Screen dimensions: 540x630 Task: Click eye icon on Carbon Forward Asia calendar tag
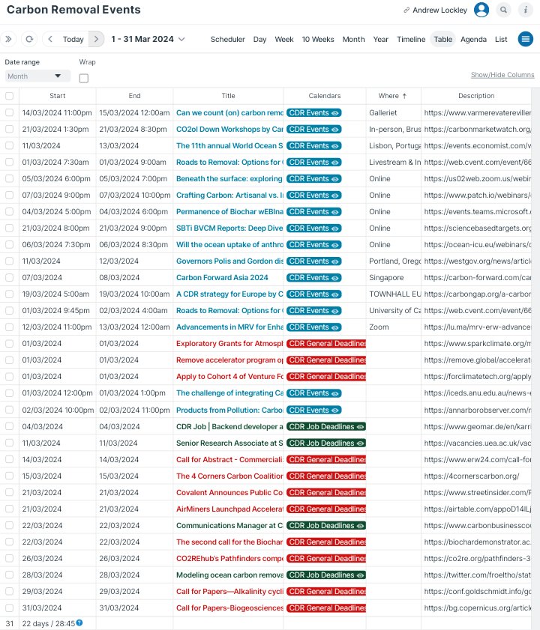[x=334, y=278]
